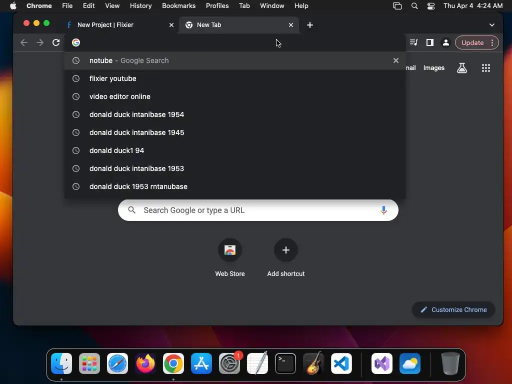
Task: Select the flixier youtube suggestion
Action: click(235, 78)
